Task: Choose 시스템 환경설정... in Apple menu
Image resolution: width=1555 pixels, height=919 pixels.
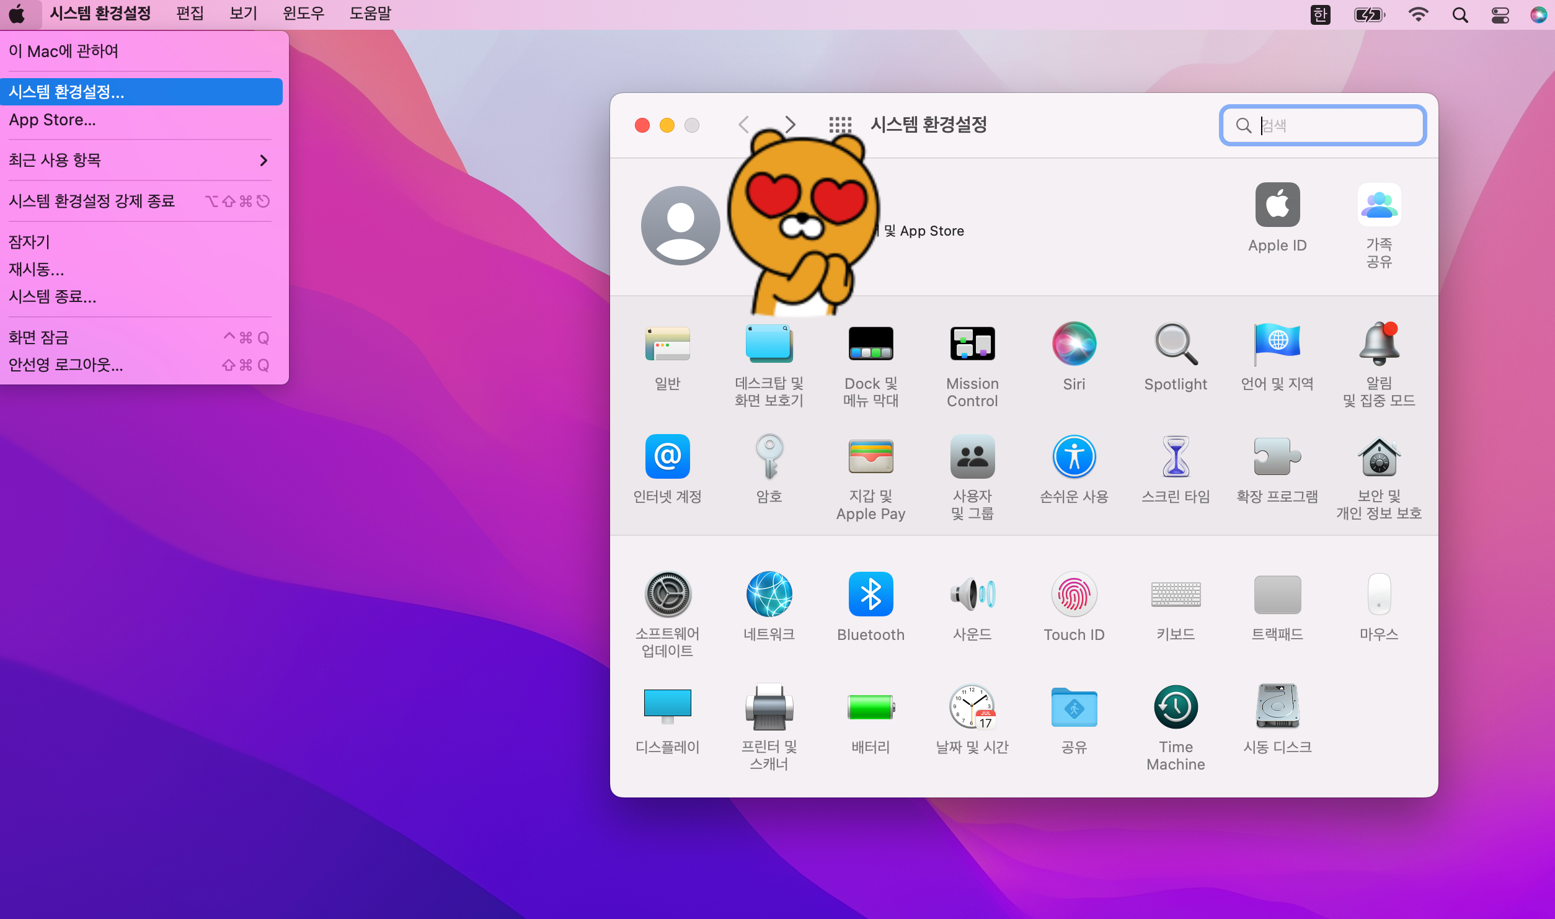Action: [x=141, y=92]
